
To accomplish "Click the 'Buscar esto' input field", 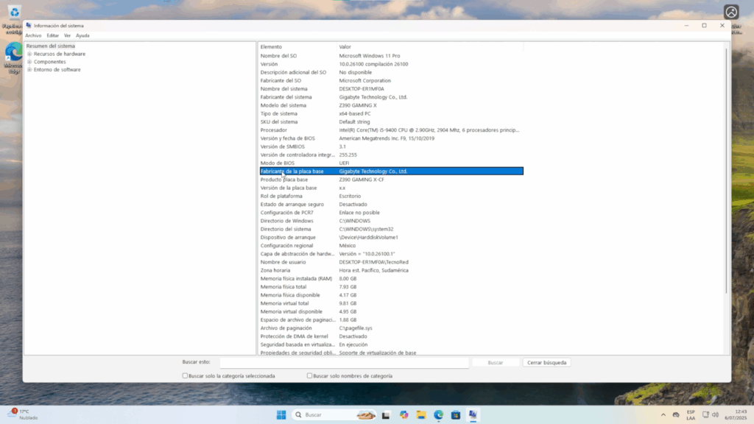I will point(345,362).
